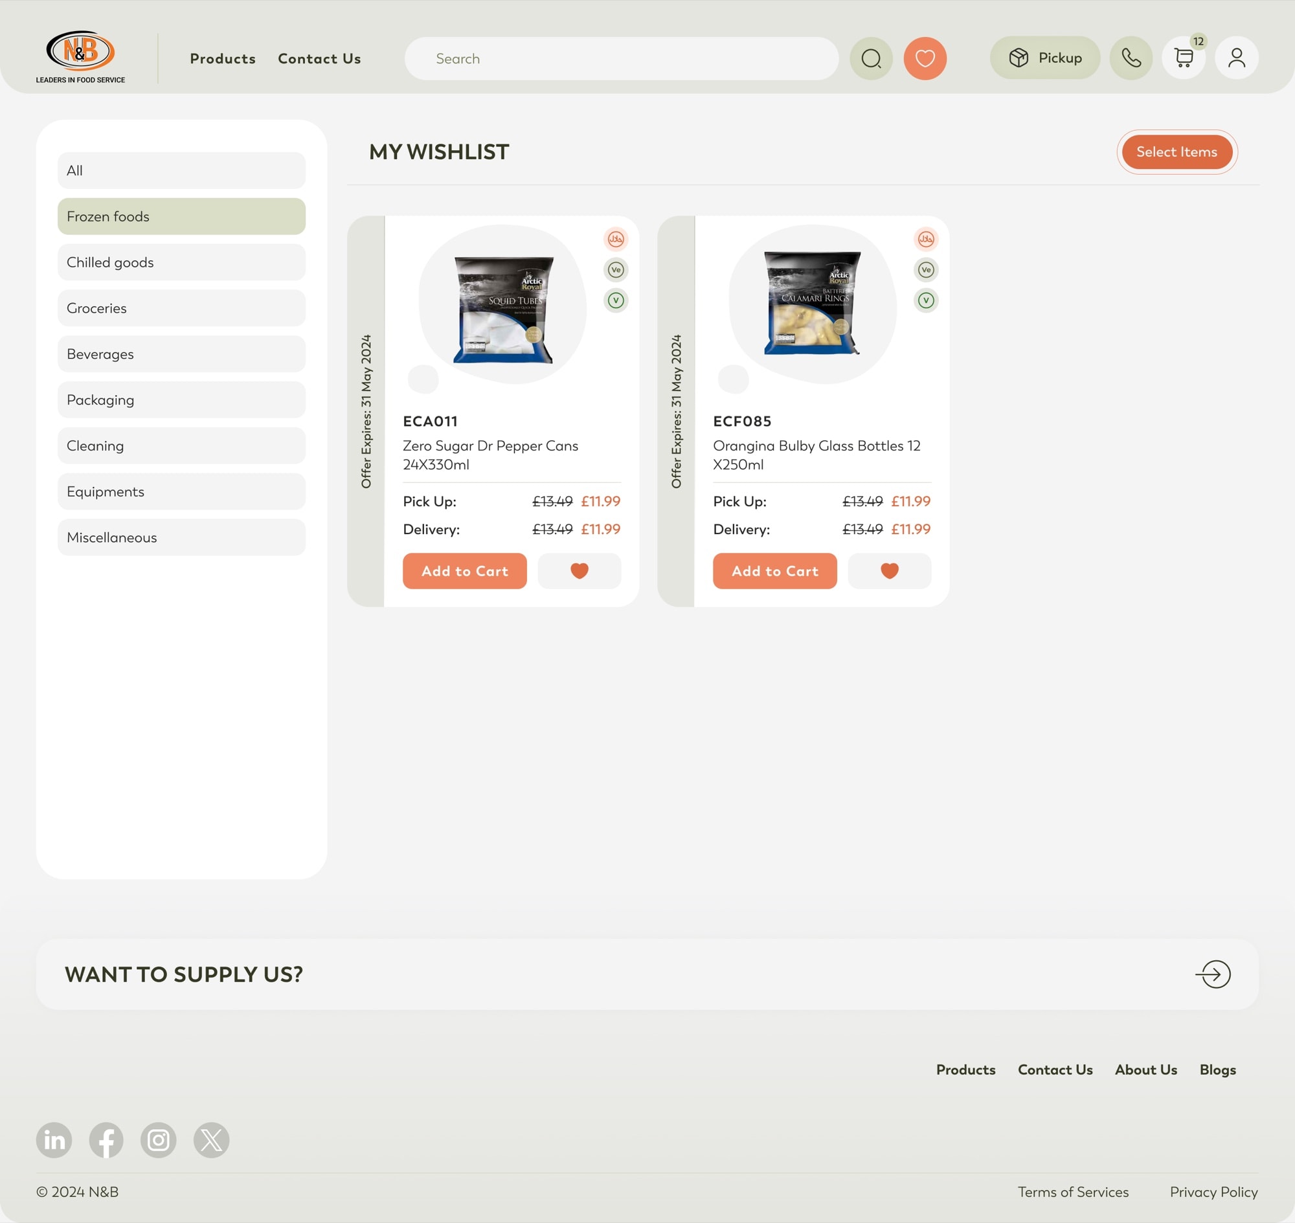Open wishlist via header heart icon
This screenshot has width=1295, height=1223.
[x=925, y=59]
